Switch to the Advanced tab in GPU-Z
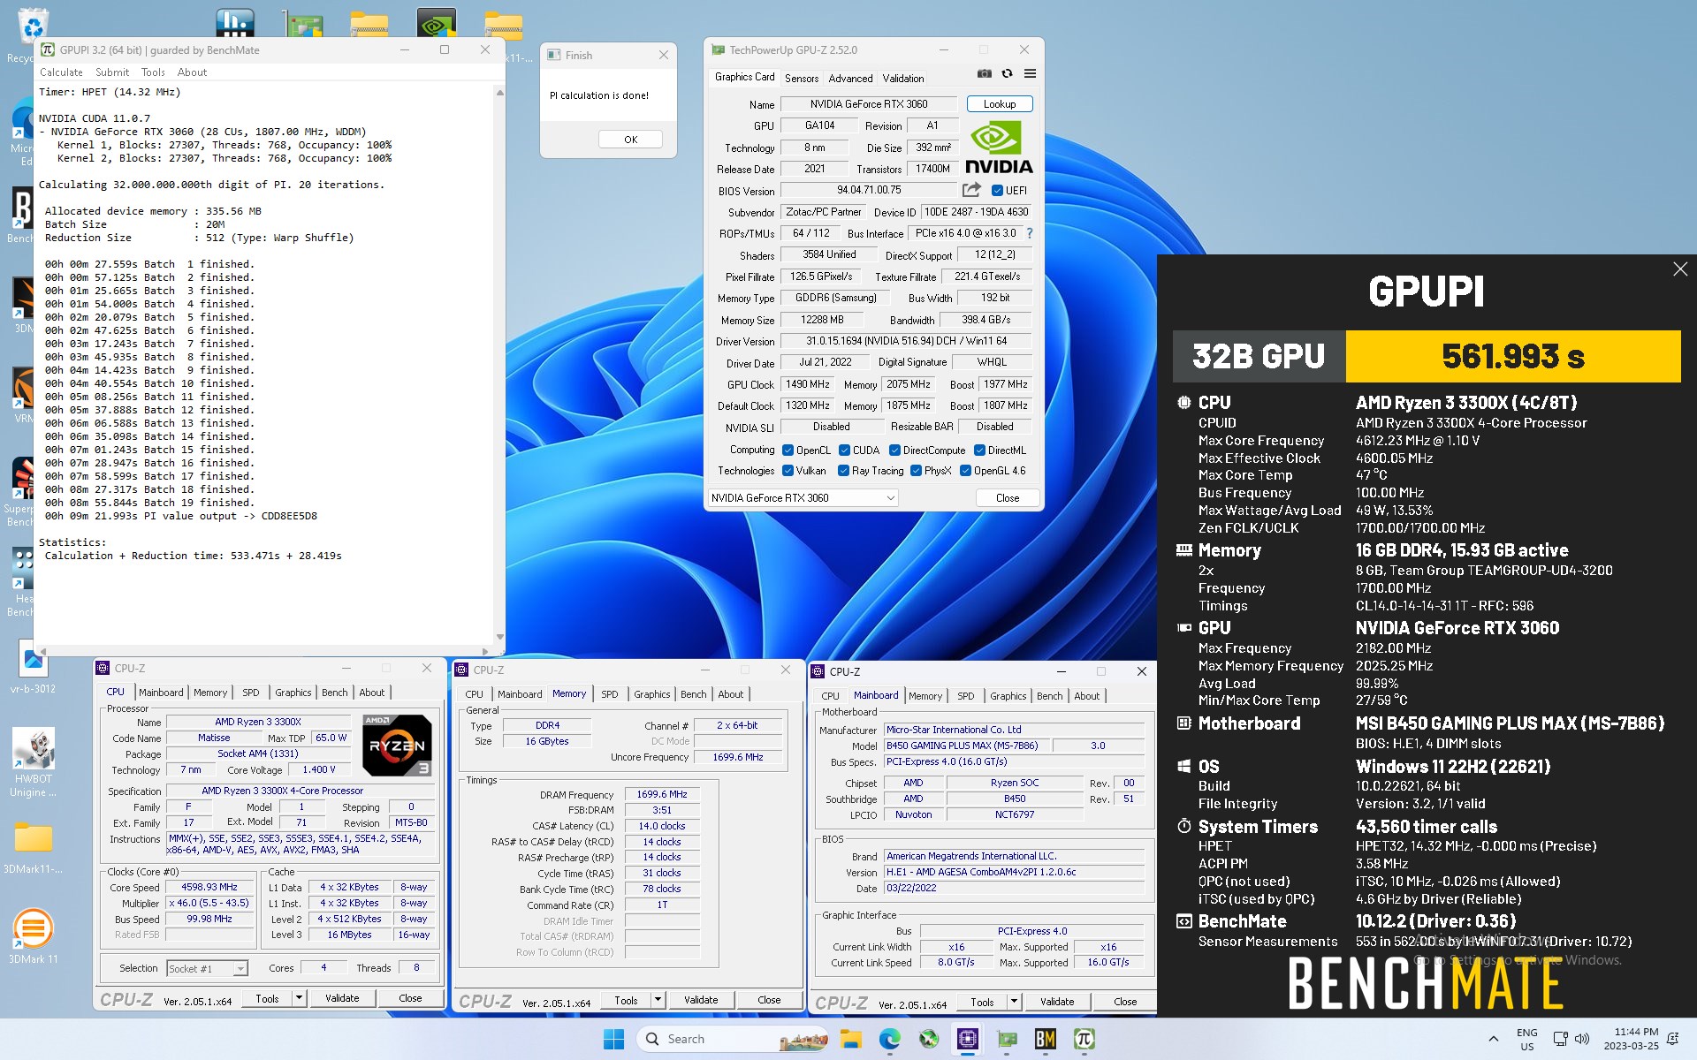The height and width of the screenshot is (1060, 1697). click(x=850, y=78)
